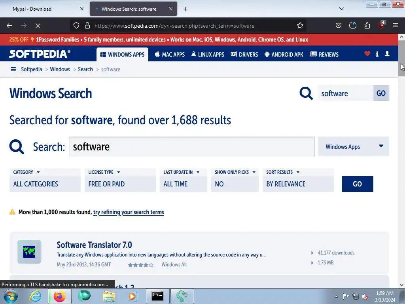The image size is (405, 304).
Task: Go to Windows in the breadcrumb
Action: pyautogui.click(x=60, y=69)
